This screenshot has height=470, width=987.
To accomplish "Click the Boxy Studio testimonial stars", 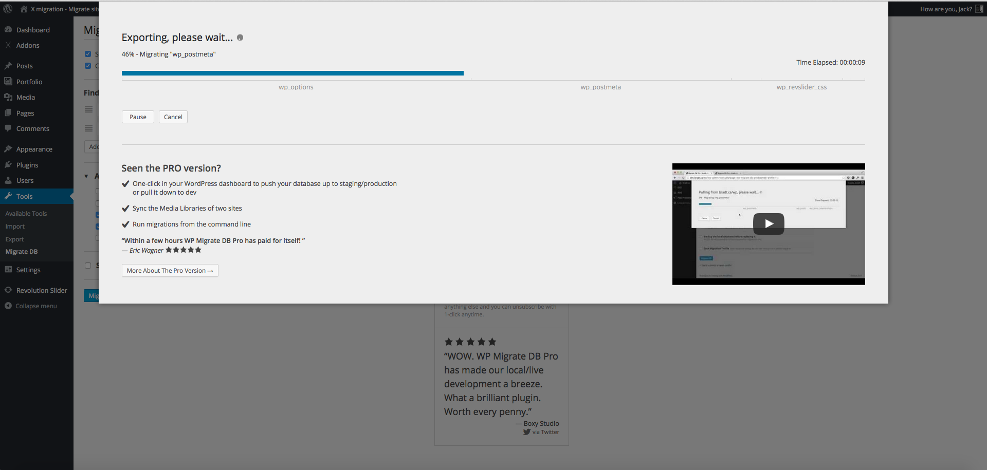I will pyautogui.click(x=470, y=342).
